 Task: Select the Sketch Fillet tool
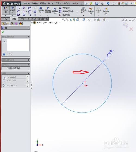click(x=29, y=15)
